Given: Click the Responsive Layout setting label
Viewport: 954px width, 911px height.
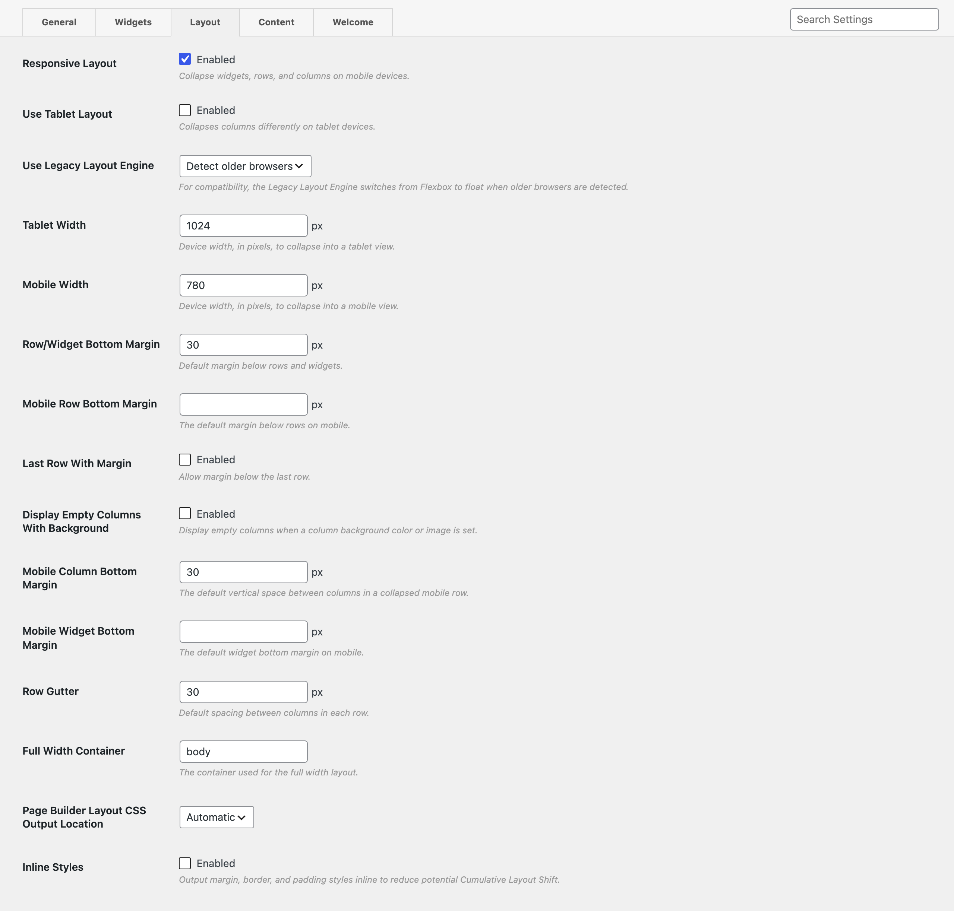Looking at the screenshot, I should tap(69, 64).
